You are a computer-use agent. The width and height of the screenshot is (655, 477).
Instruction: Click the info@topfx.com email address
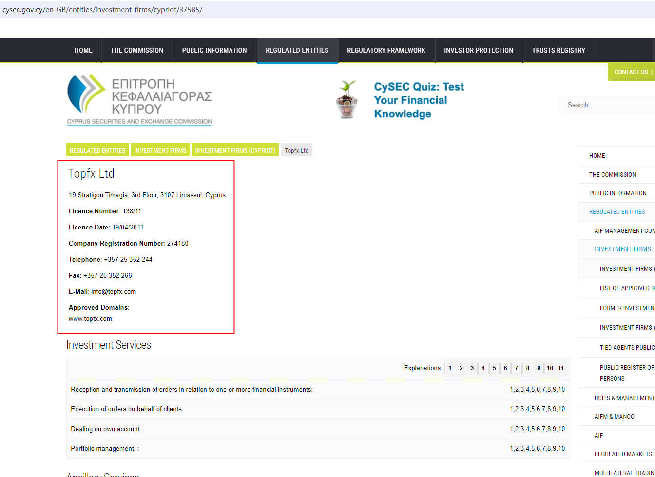coord(114,292)
